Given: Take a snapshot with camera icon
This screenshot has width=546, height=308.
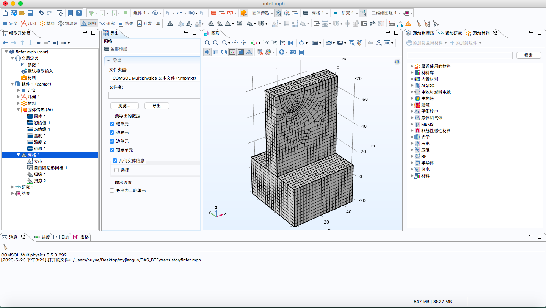Looking at the screenshot, I should (293, 52).
